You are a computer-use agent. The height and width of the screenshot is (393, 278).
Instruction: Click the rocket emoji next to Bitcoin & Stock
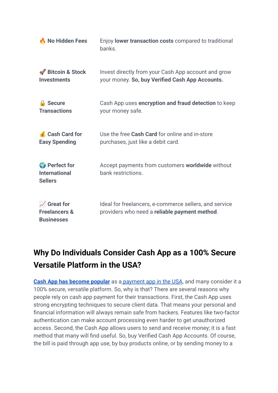(43, 72)
